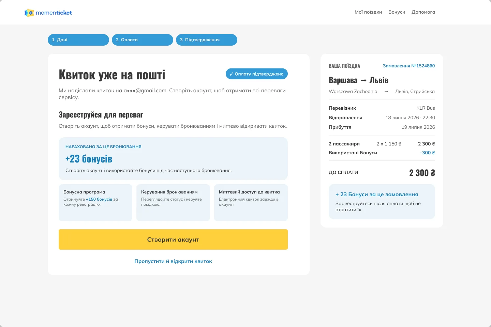491x327 pixels.
Task: Select step 1 Дані
Action: click(x=78, y=40)
